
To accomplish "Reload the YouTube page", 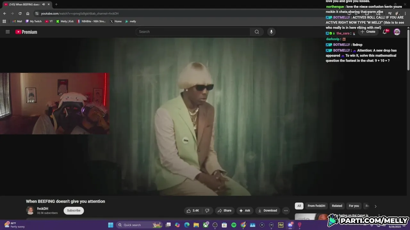I will tap(20, 13).
